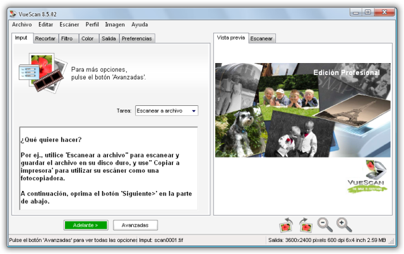The height and width of the screenshot is (254, 404).
Task: Click status hint 'Pulse el botón Avanzadas'
Action: 73,240
